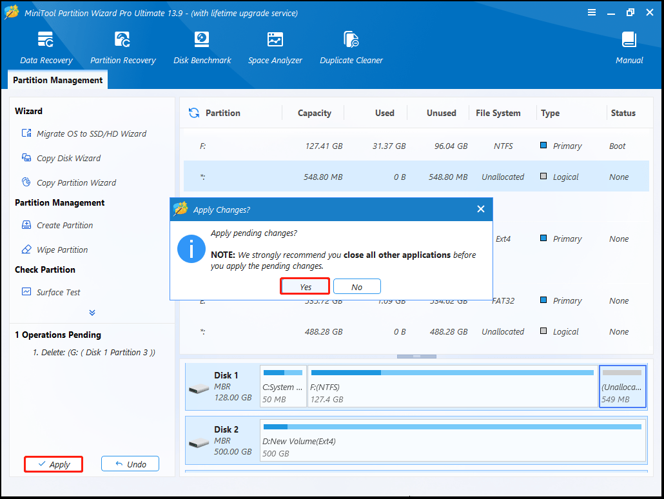Start the Copy Partition Wizard
The width and height of the screenshot is (664, 499).
pyautogui.click(x=68, y=182)
